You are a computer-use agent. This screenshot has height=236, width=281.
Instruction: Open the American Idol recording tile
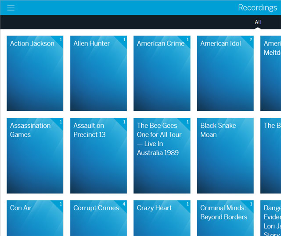225,74
